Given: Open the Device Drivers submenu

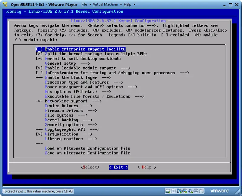Looking at the screenshot, I should click(69, 106).
